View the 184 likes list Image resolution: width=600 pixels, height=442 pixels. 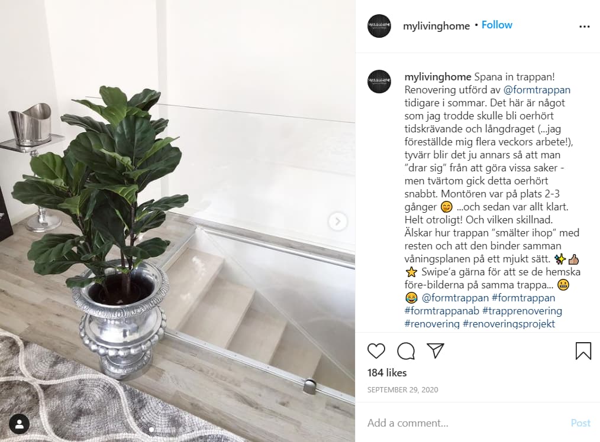pos(387,373)
